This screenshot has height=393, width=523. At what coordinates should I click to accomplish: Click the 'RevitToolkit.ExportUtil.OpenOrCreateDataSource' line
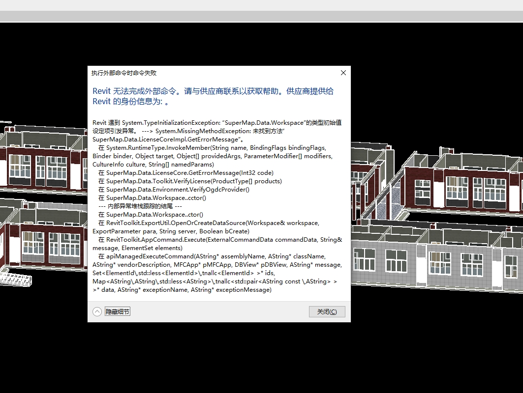(x=209, y=223)
